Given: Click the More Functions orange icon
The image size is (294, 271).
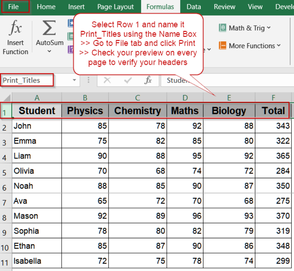Looking at the screenshot, I should click(222, 45).
